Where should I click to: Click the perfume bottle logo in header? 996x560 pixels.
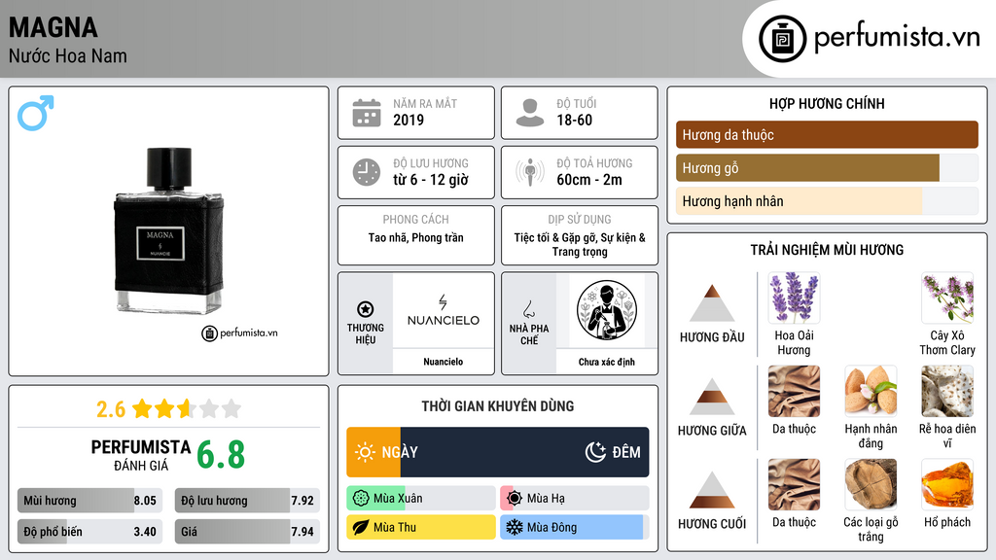(x=782, y=39)
